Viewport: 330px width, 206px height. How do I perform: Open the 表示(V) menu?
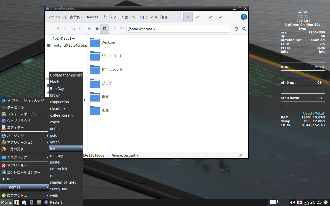[x=76, y=17]
